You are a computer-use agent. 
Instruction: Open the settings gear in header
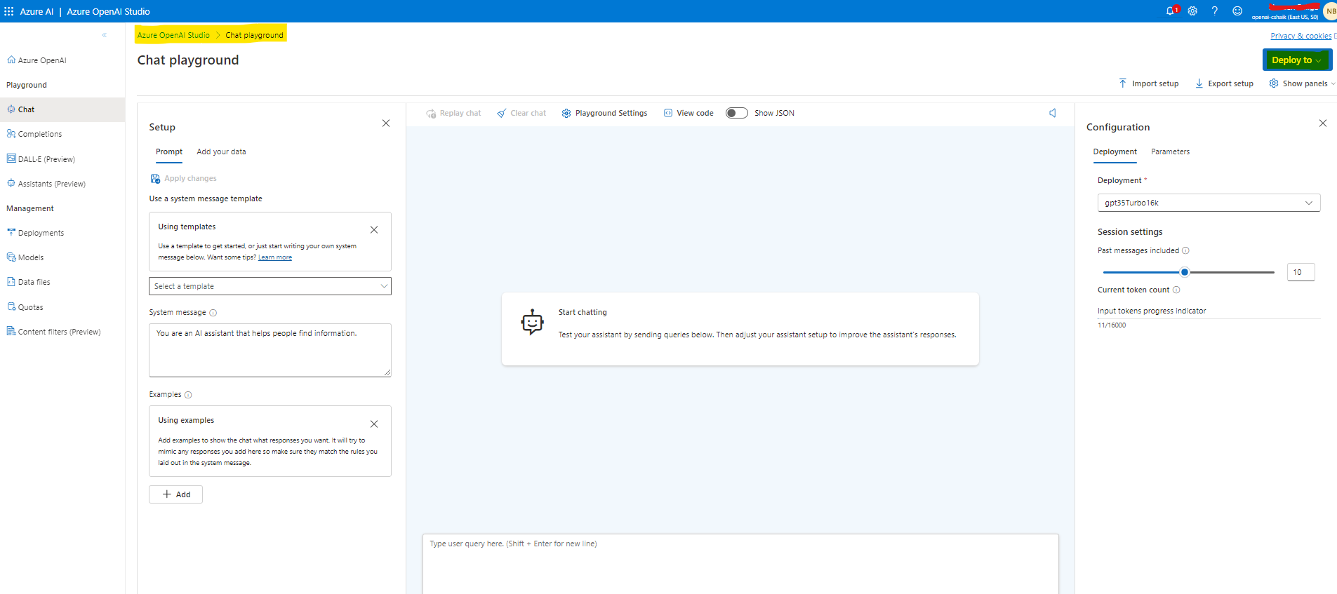(1192, 11)
